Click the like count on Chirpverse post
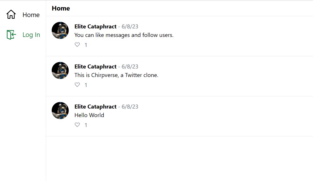The image size is (313, 181). [x=86, y=85]
